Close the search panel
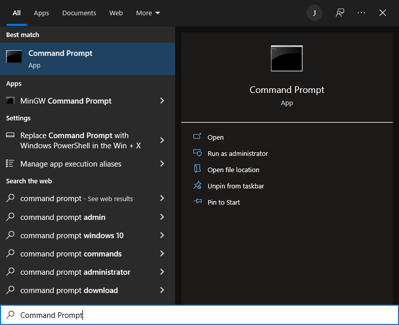 coord(383,13)
